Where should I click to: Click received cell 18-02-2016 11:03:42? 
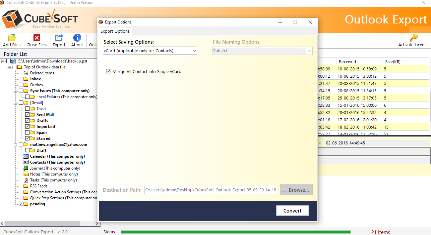click(x=357, y=127)
